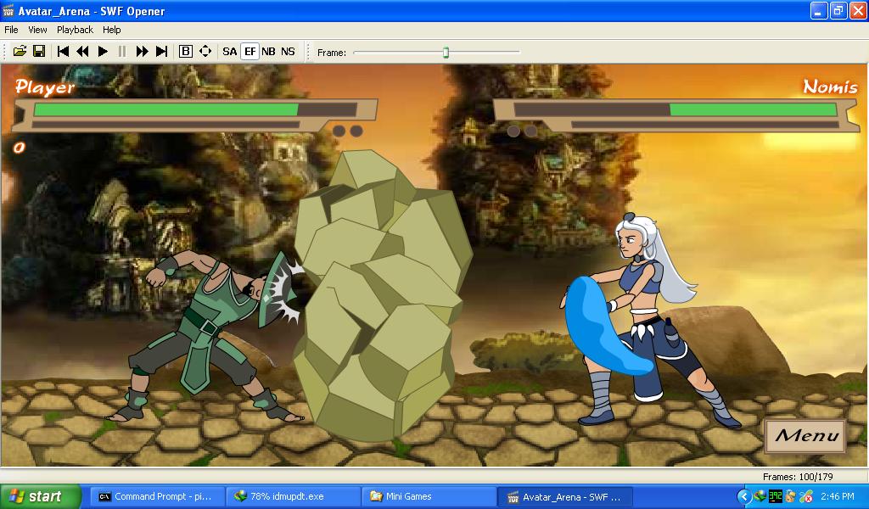Open the Help menu
The image size is (869, 509).
[111, 30]
